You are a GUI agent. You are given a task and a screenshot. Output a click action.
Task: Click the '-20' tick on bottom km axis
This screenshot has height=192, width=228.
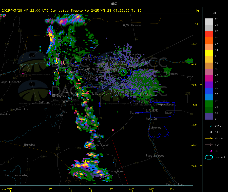pyautogui.click(x=9, y=188)
